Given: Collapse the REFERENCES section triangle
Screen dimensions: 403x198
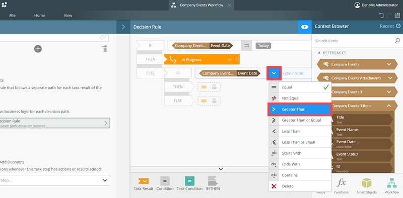Looking at the screenshot, I should pos(319,53).
